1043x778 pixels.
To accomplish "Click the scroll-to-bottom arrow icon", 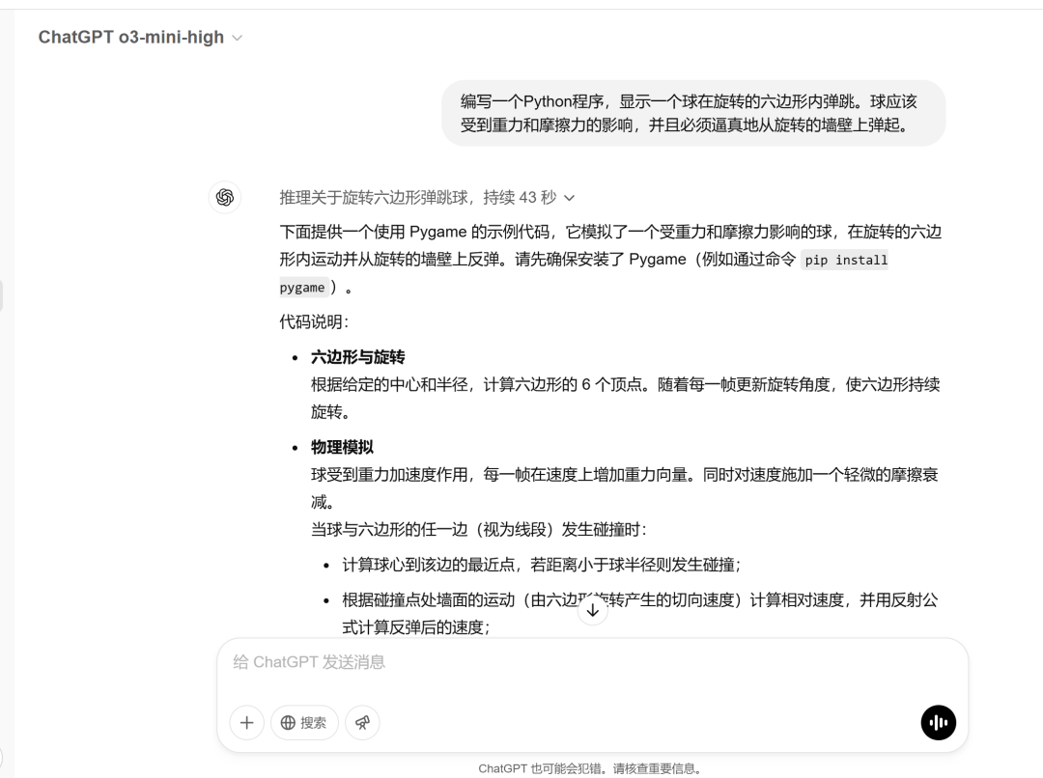I will (592, 609).
